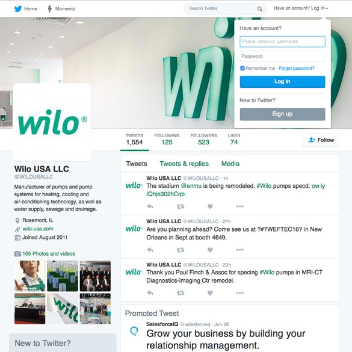Like the Paul Finch & Assoc tweet
This screenshot has width=352, height=352.
(x=210, y=293)
